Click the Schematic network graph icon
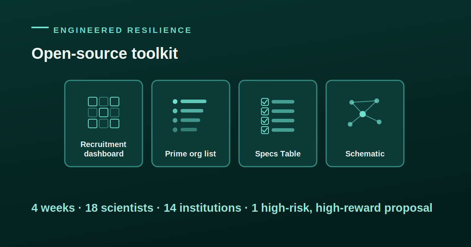Viewport: 471px width, 247px height. click(365, 113)
